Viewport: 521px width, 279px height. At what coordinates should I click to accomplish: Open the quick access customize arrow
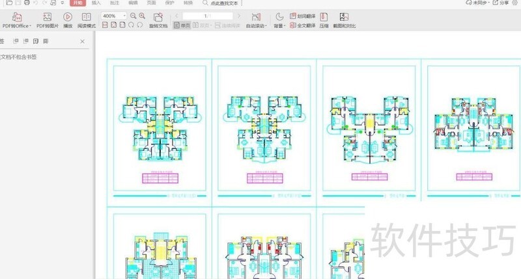[62, 3]
